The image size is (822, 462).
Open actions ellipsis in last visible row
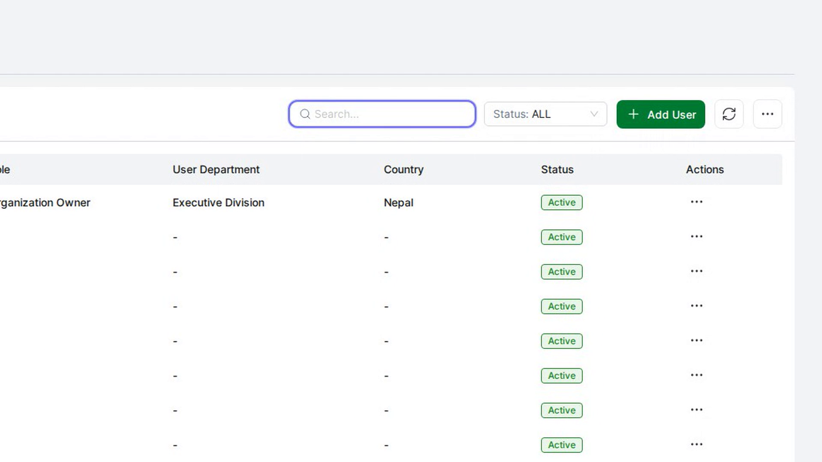pyautogui.click(x=697, y=444)
